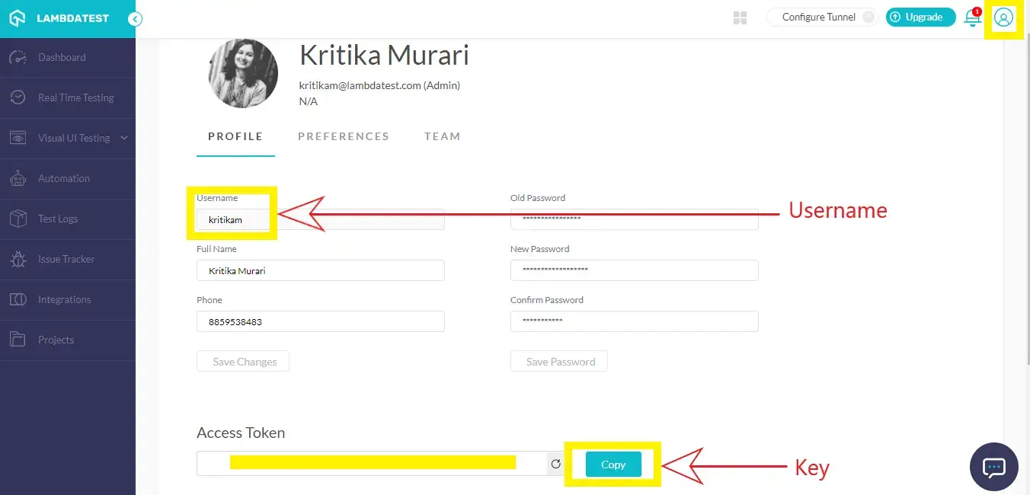Click the Upgrade button
This screenshot has height=495, width=1030.
click(920, 16)
